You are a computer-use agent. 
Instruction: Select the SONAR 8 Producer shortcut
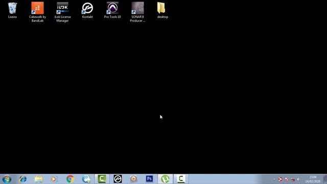coord(137,12)
